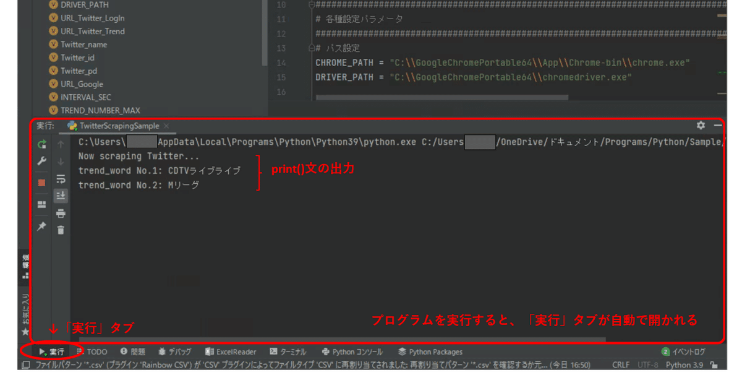Select URL_Twitter_Trend in the structure list
The image size is (742, 380).
[92, 31]
